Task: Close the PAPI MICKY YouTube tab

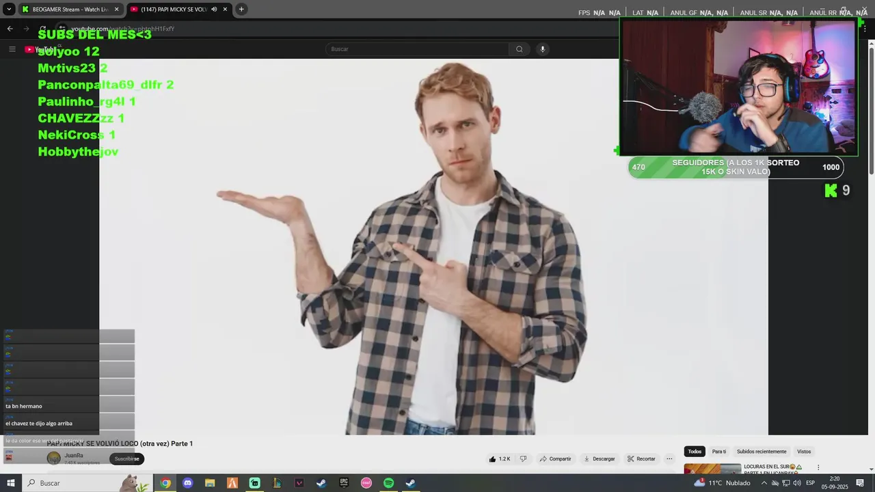Action: [225, 9]
